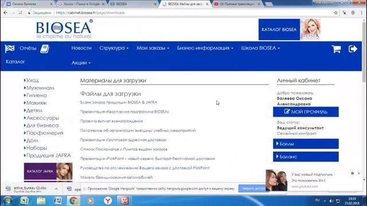The width and height of the screenshot is (367, 206).
Task: Click the browser back arrow
Action: pos(5,13)
